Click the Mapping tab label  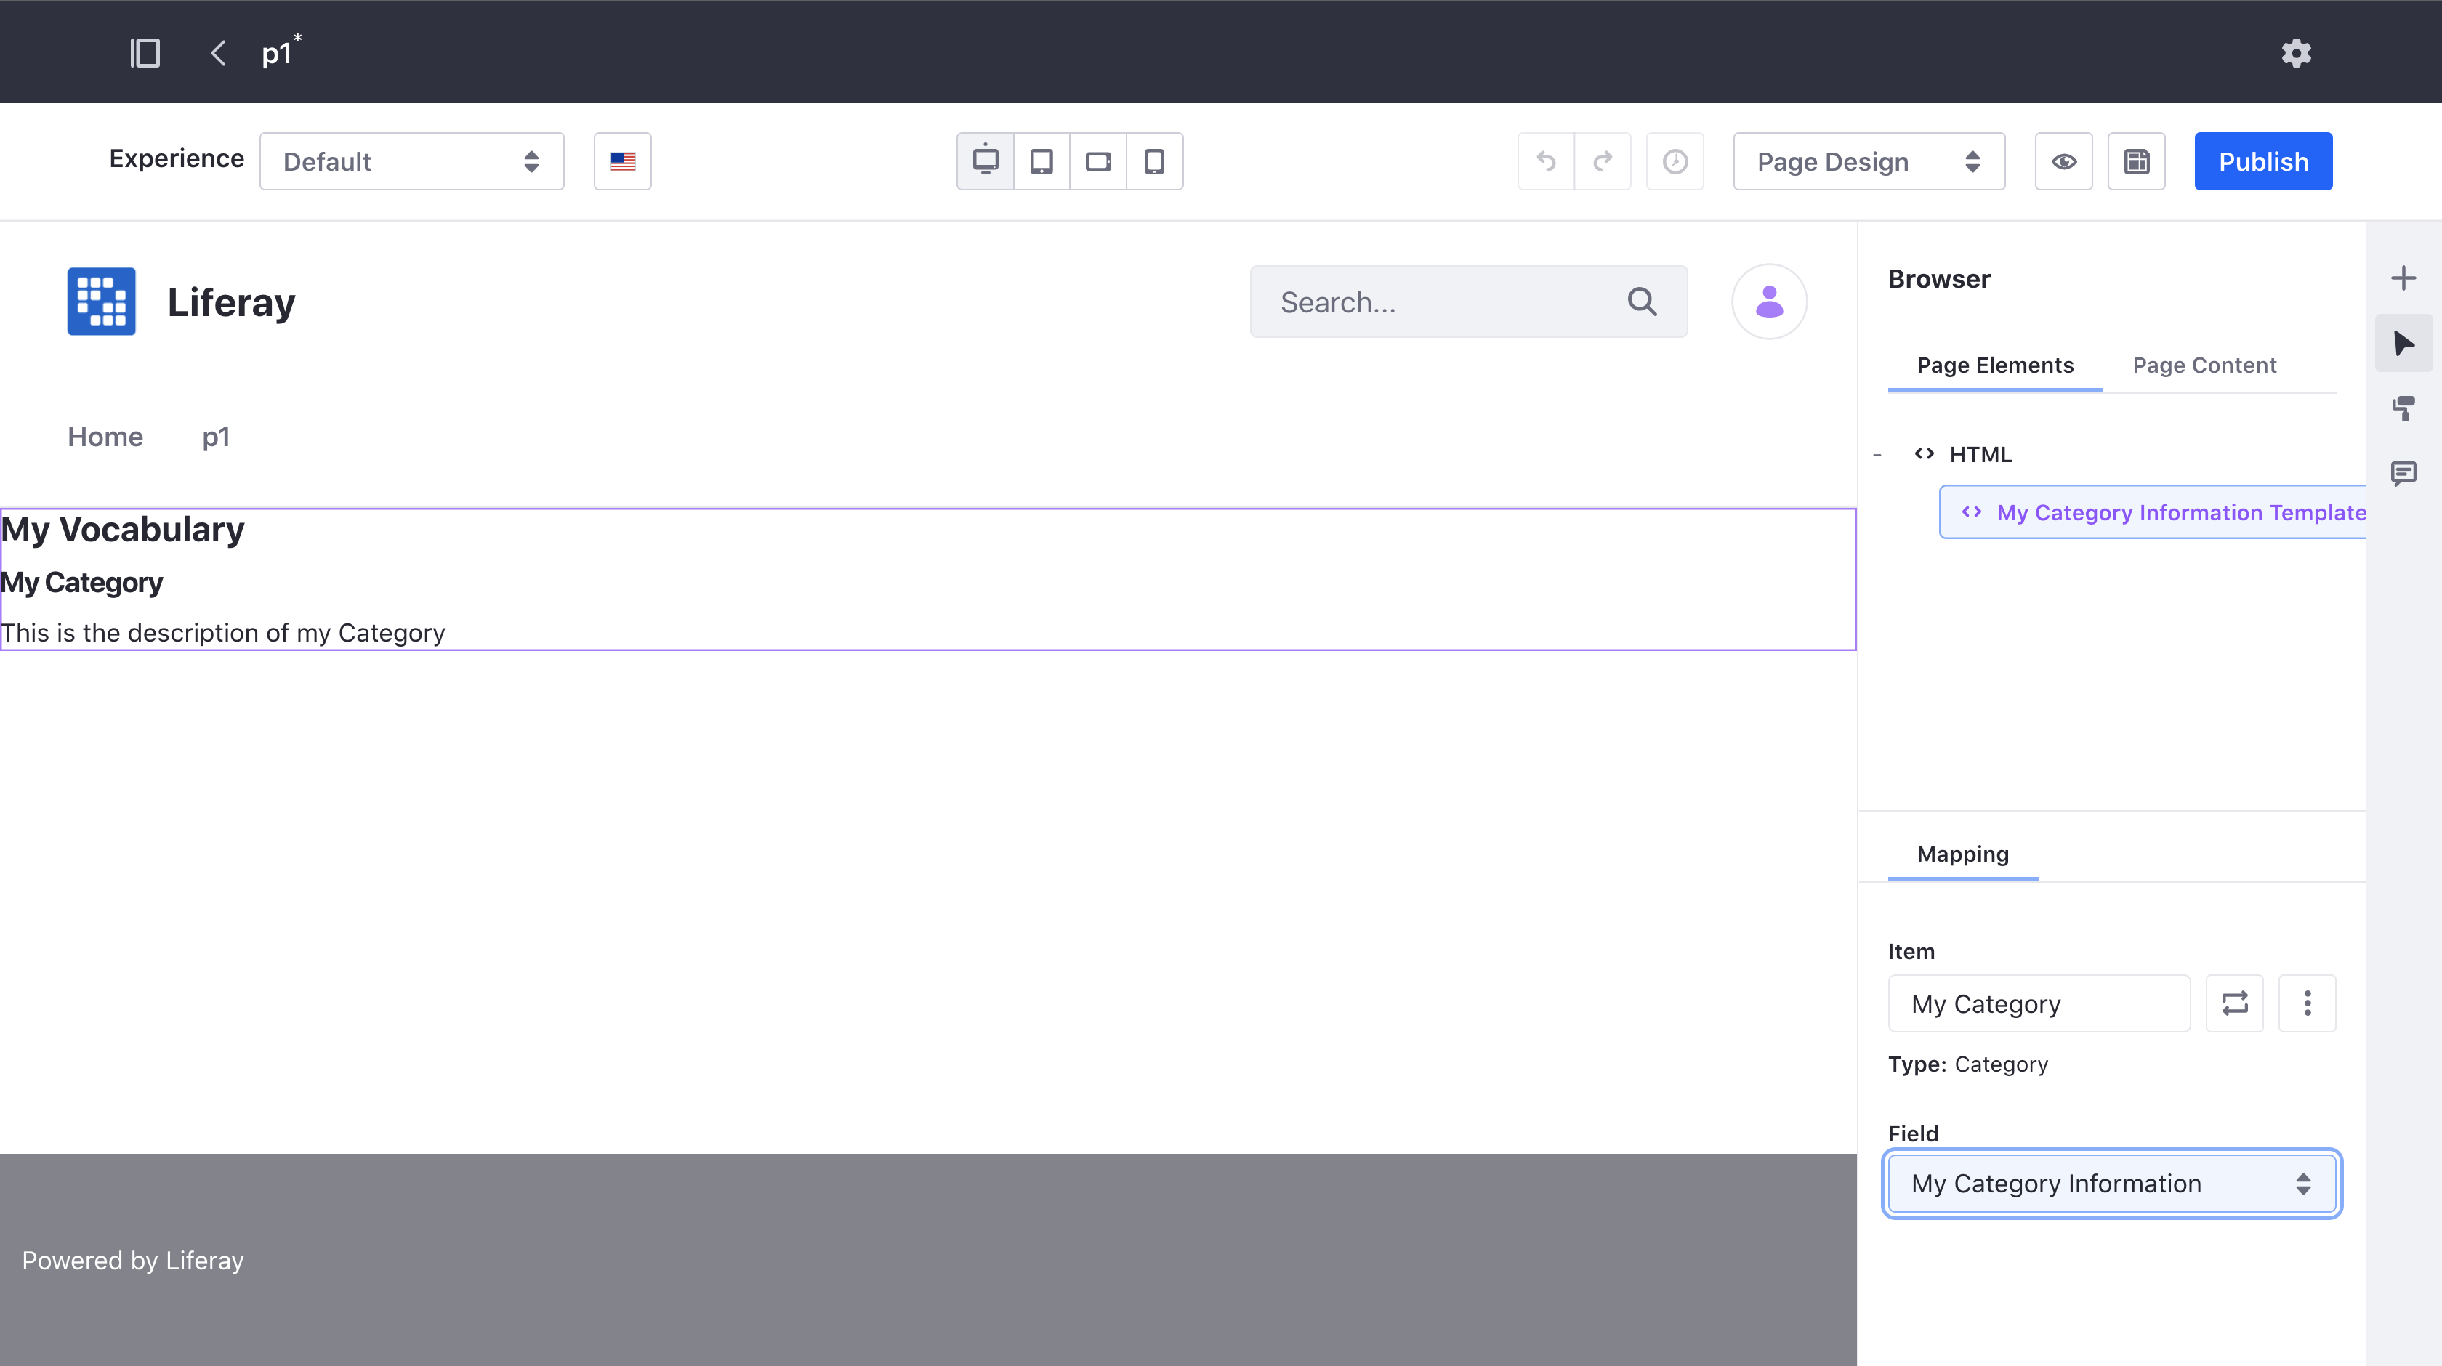tap(1962, 853)
